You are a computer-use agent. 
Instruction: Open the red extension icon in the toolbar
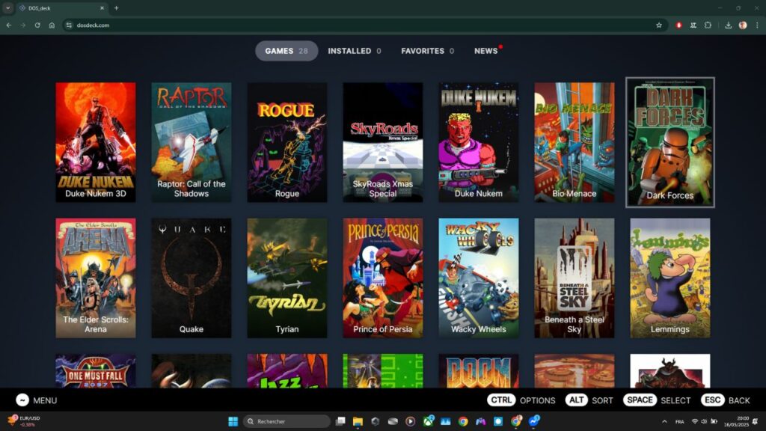click(678, 25)
